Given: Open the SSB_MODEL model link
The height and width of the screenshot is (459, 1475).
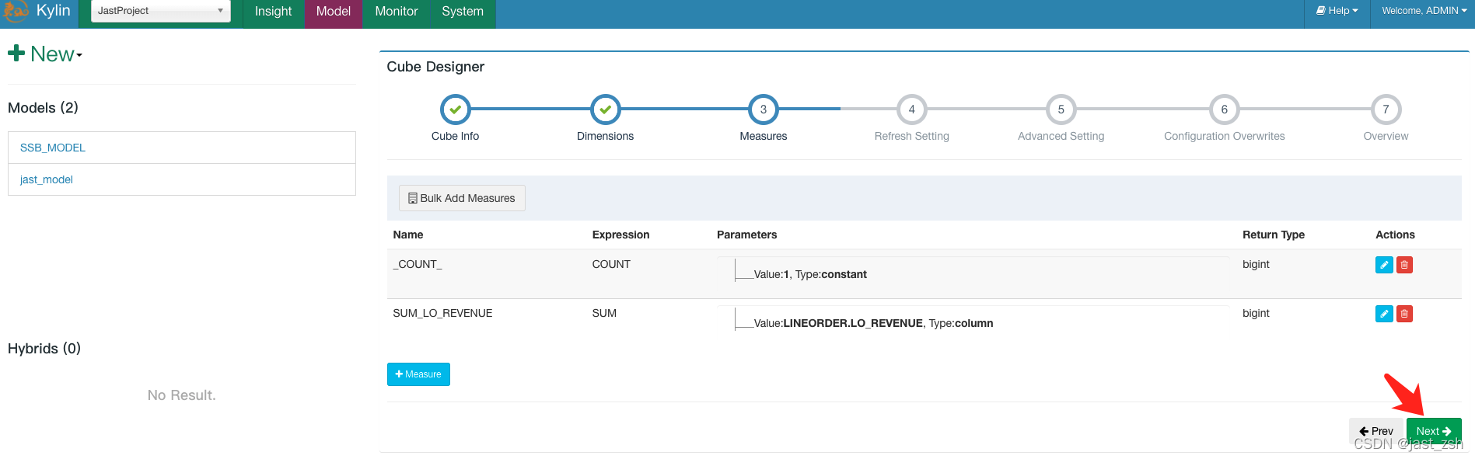Looking at the screenshot, I should 53,148.
